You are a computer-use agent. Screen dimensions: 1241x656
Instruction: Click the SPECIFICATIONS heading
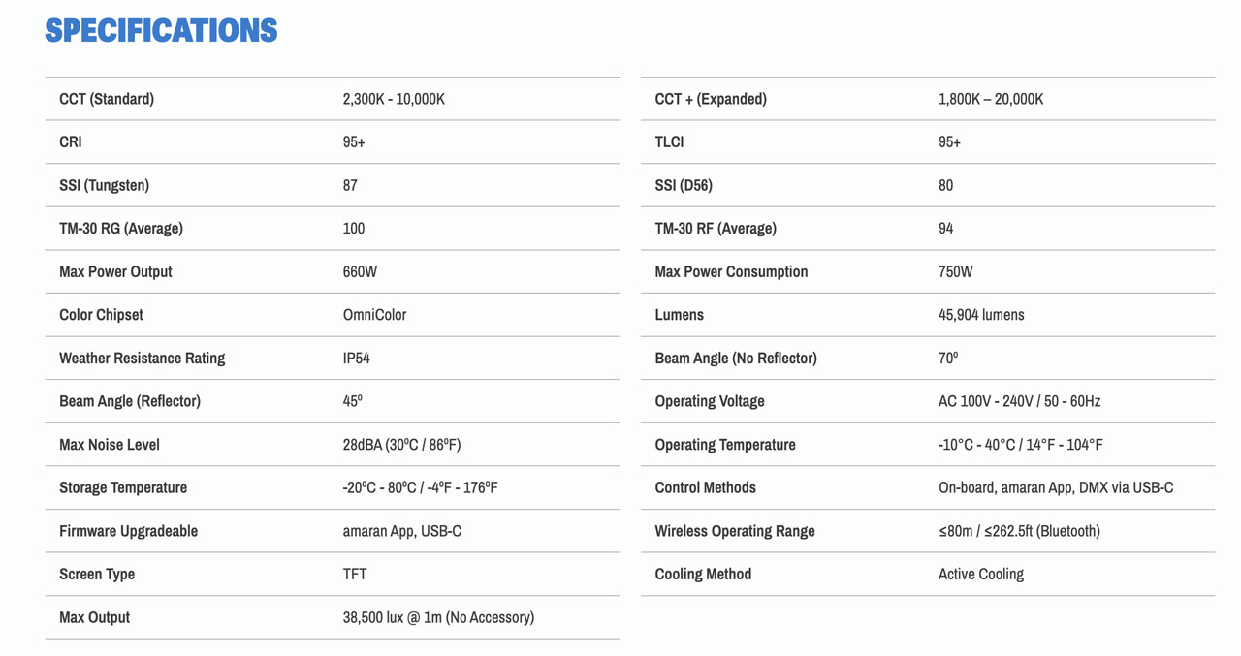(161, 31)
